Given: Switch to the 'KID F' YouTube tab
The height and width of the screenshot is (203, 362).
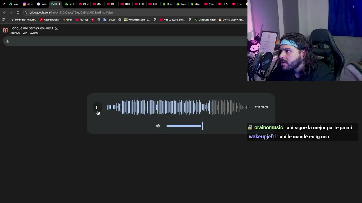Looking at the screenshot, I should coord(139,4).
